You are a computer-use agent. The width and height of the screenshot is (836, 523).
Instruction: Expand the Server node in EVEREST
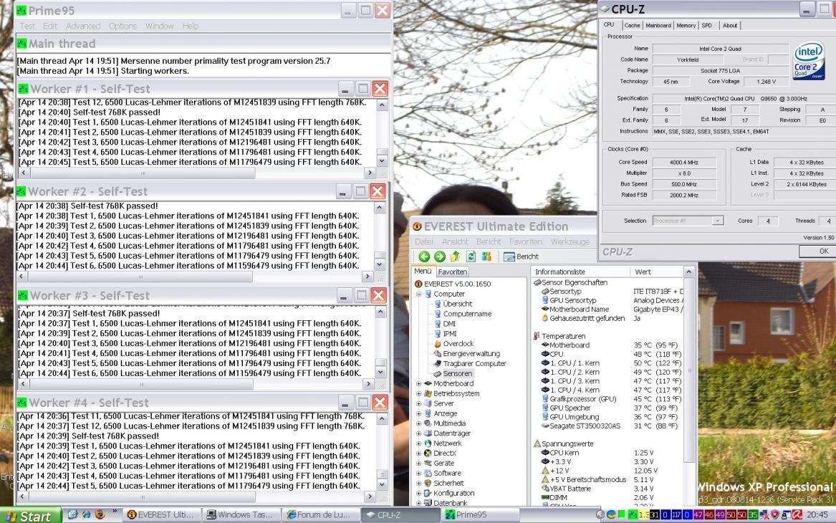click(418, 403)
